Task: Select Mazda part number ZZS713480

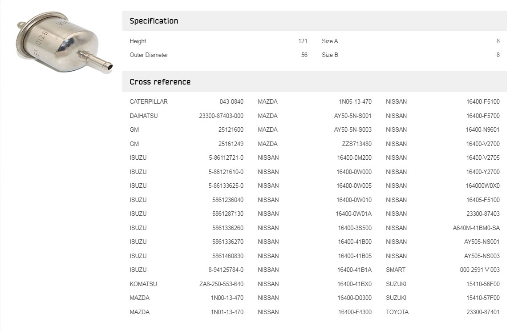Action: pyautogui.click(x=357, y=144)
